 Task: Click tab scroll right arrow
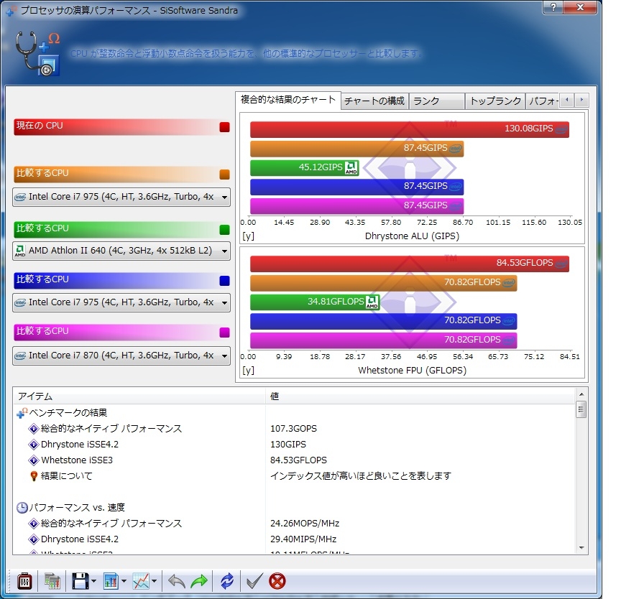click(581, 100)
